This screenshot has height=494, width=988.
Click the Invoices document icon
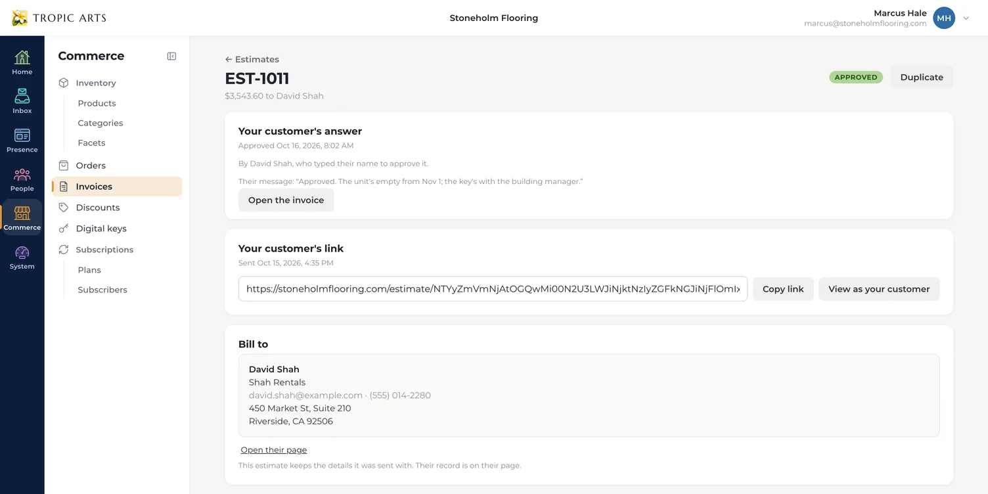click(64, 187)
